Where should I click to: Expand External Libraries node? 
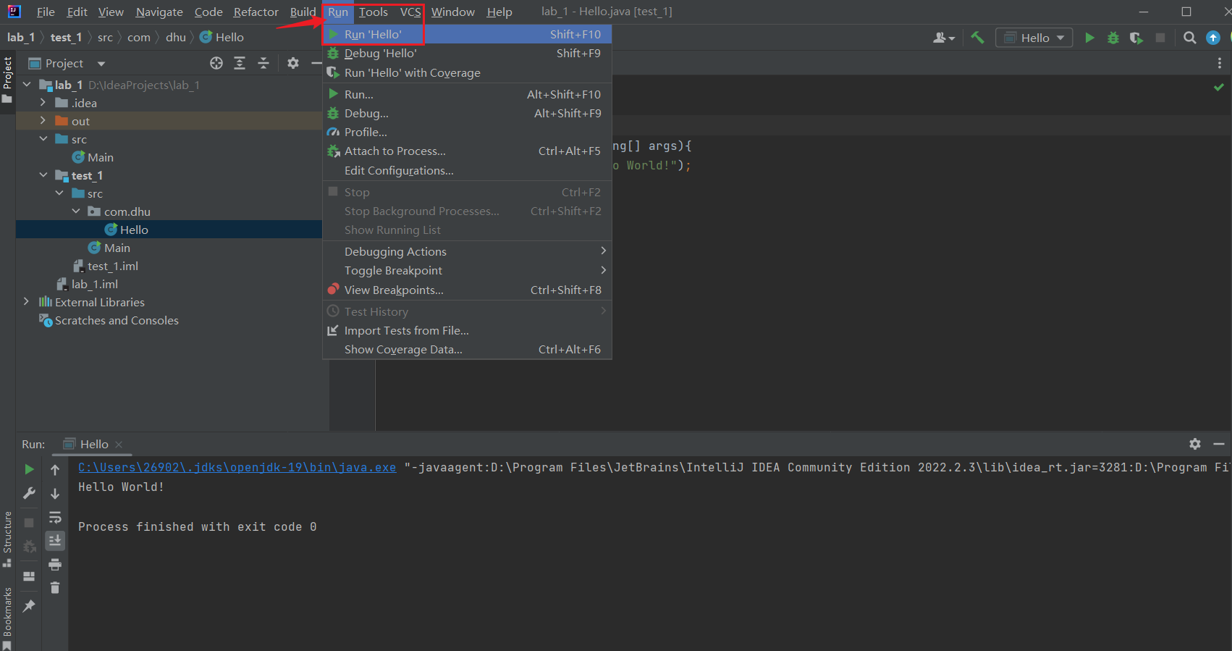point(27,302)
